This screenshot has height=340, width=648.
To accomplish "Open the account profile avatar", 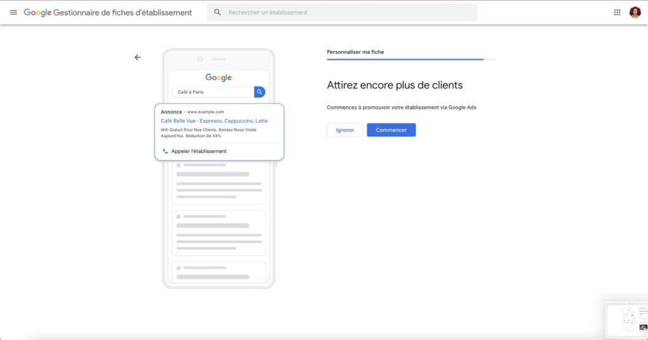I will 635,13.
